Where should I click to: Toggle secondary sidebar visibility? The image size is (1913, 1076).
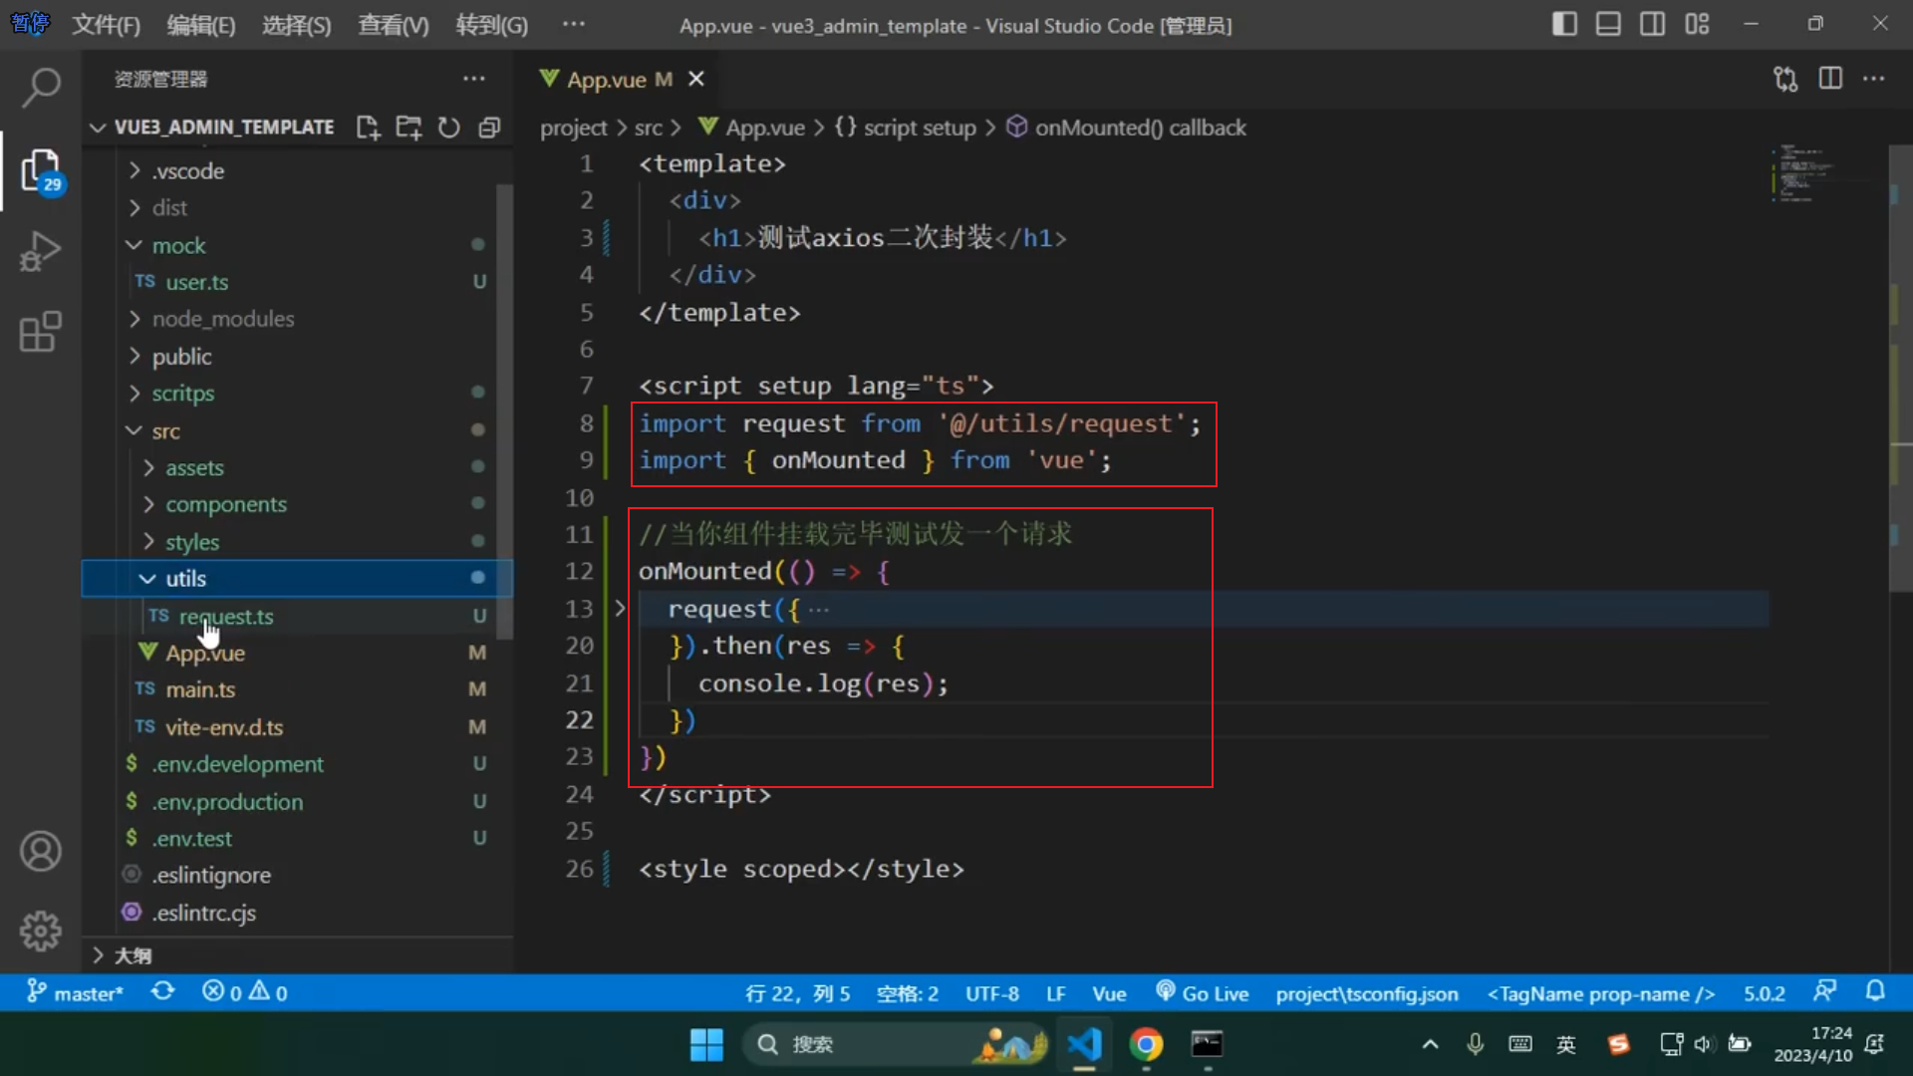tap(1652, 25)
